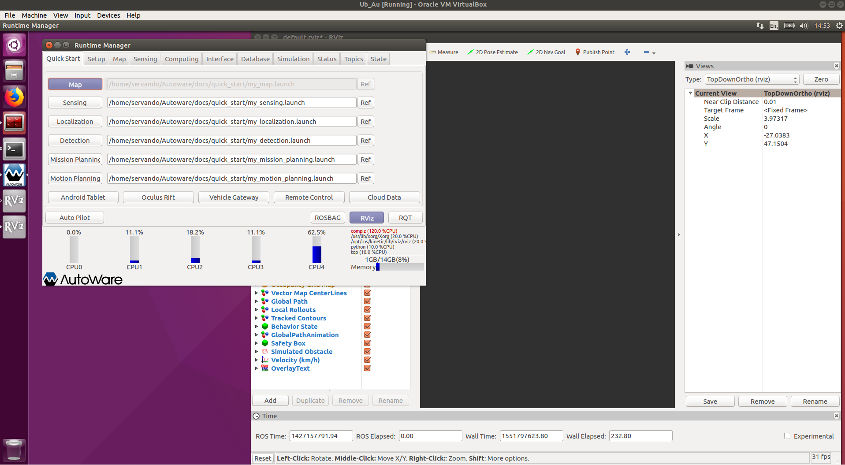Expand the Local Rollouts tree item
Screen dimensions: 845x465
pyautogui.click(x=257, y=309)
